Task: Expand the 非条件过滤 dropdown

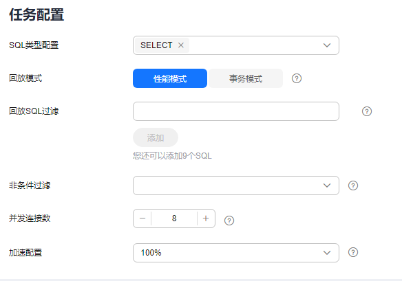Action: point(236,186)
